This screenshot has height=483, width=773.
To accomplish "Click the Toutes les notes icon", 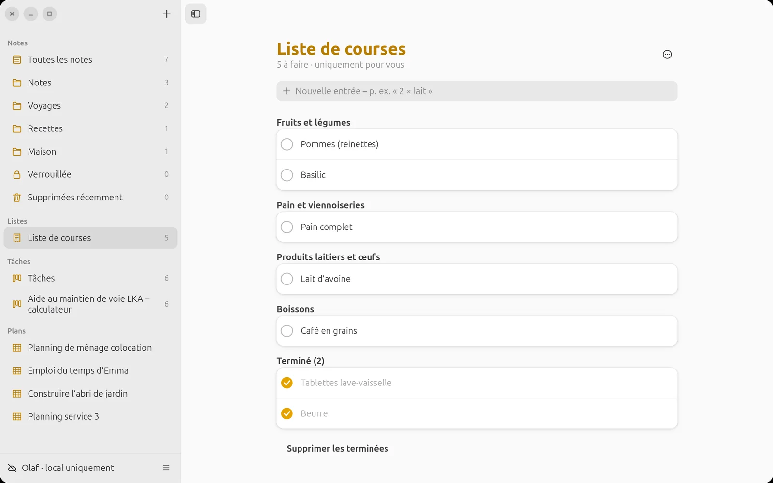I will pyautogui.click(x=17, y=60).
